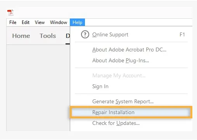Close the highlighted Help menu
The height and width of the screenshot is (140, 197).
[77, 22]
